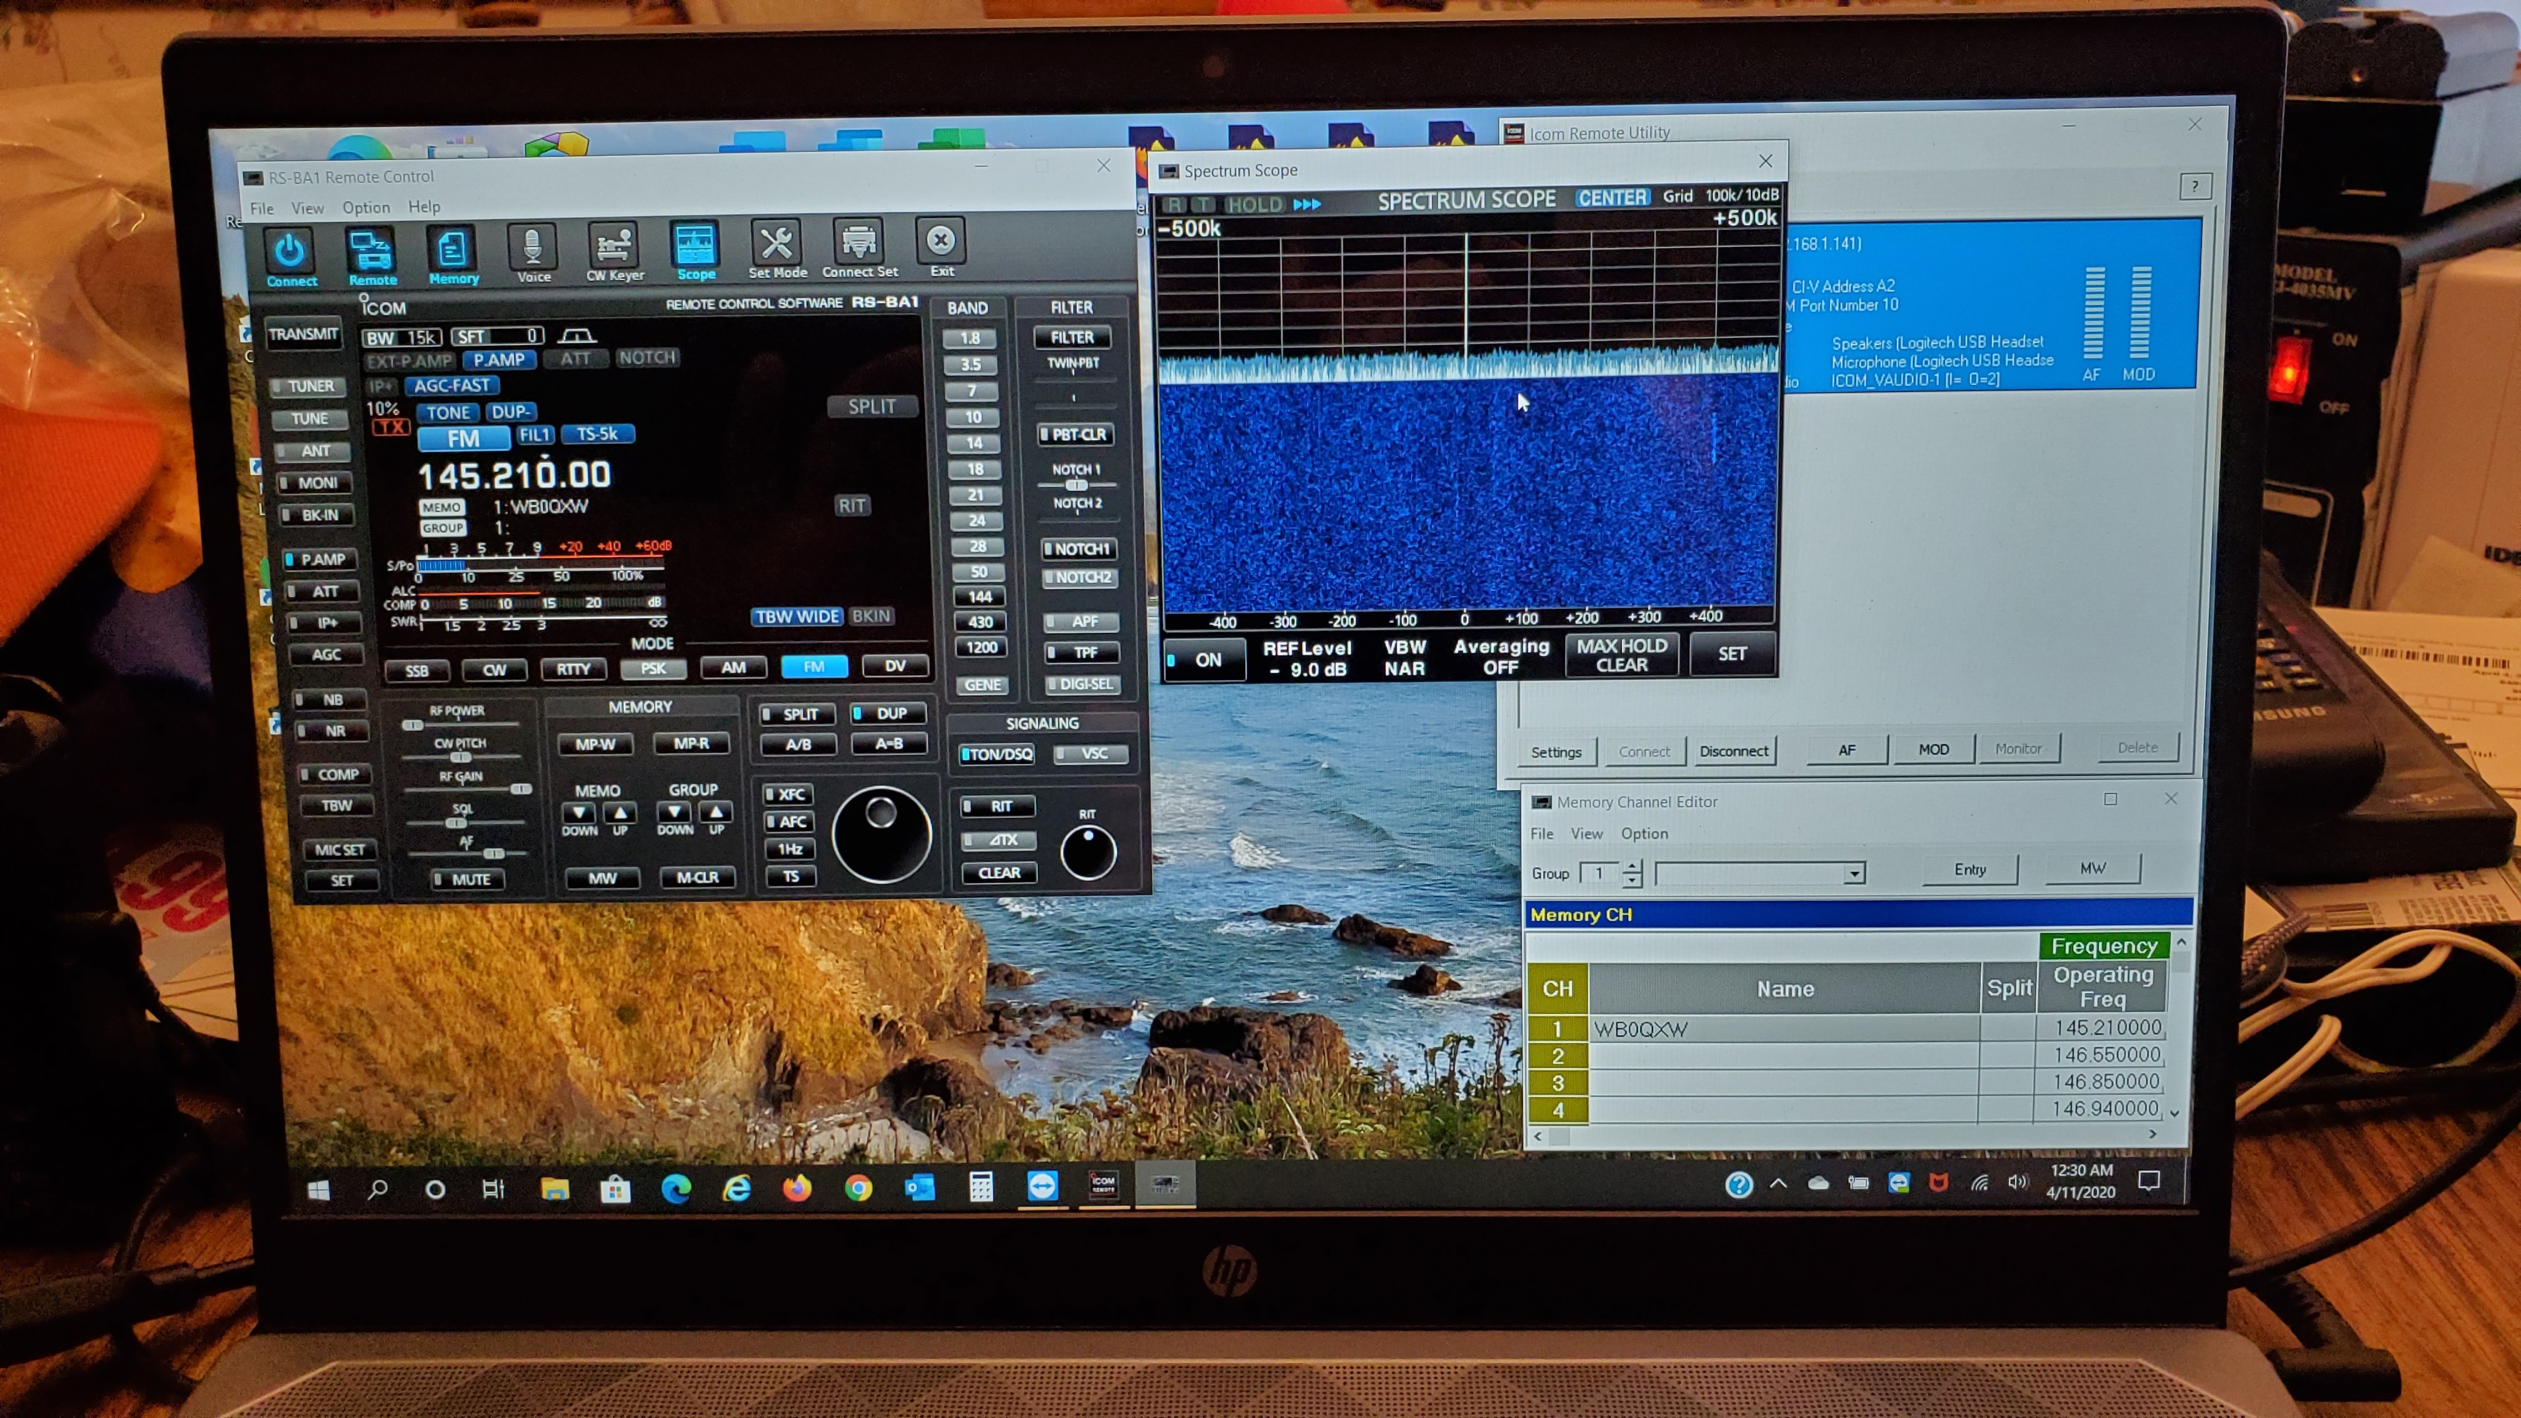Click the Connect power icon in RS-BA1
Screen dimensions: 2521x1418
pos(291,256)
